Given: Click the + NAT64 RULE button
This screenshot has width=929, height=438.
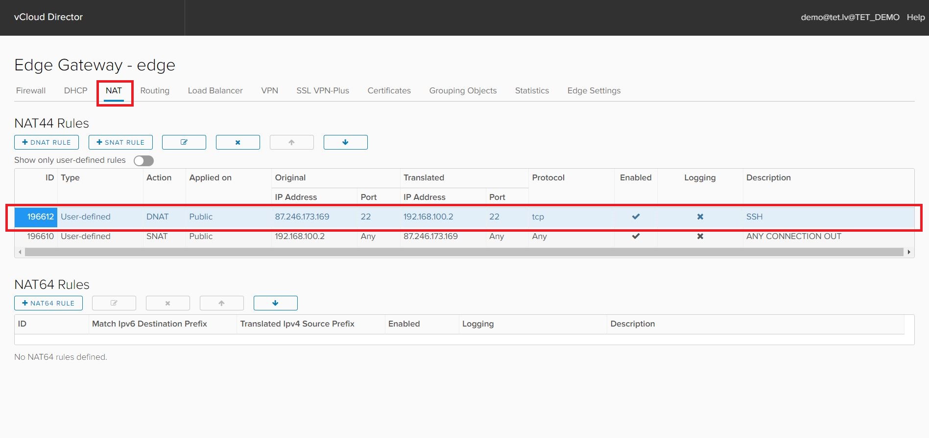Looking at the screenshot, I should tap(48, 303).
